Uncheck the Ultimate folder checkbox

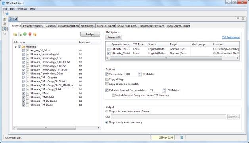(19, 47)
